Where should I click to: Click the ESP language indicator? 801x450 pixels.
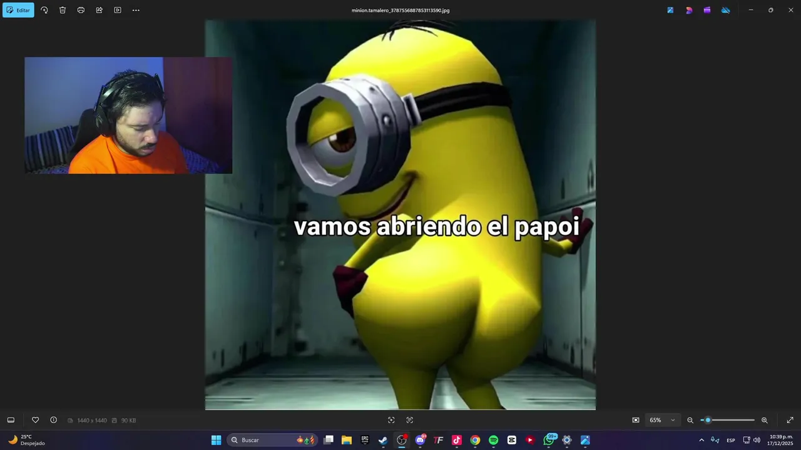pos(731,441)
